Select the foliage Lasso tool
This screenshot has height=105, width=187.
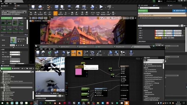(50, 13)
